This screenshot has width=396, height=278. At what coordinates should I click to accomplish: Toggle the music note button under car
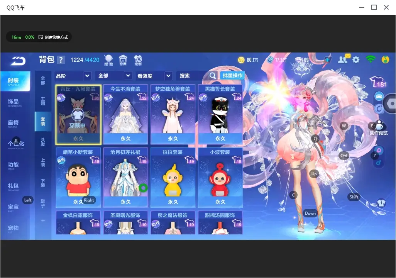[x=379, y=108]
